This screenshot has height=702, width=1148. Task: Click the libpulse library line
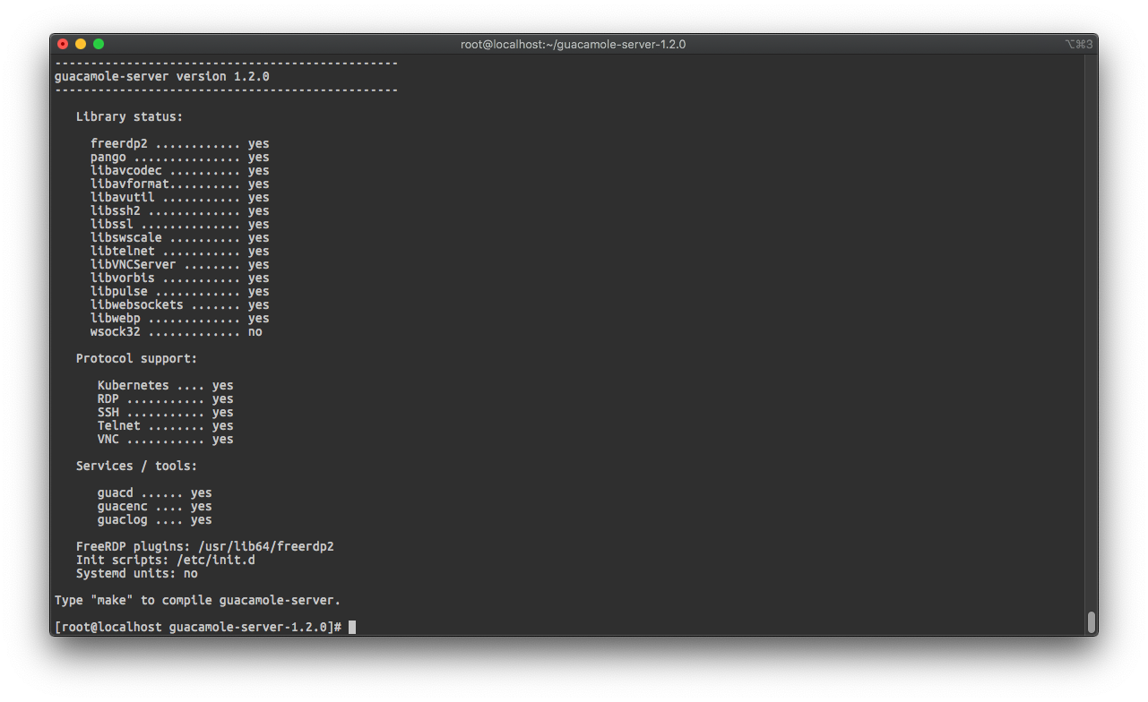(x=179, y=291)
